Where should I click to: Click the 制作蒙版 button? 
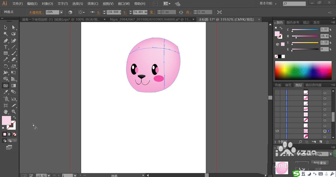(320, 163)
